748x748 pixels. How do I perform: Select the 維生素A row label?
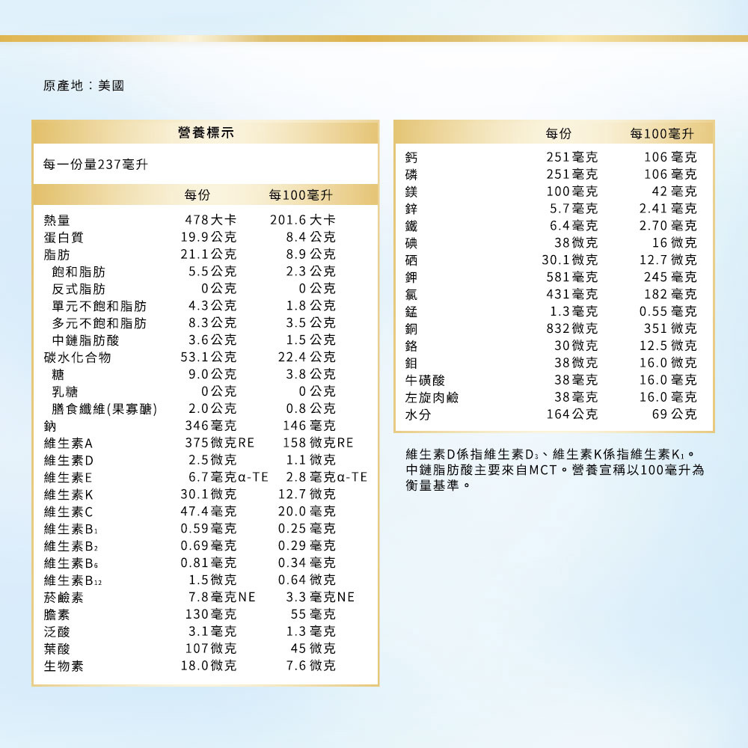(x=67, y=443)
